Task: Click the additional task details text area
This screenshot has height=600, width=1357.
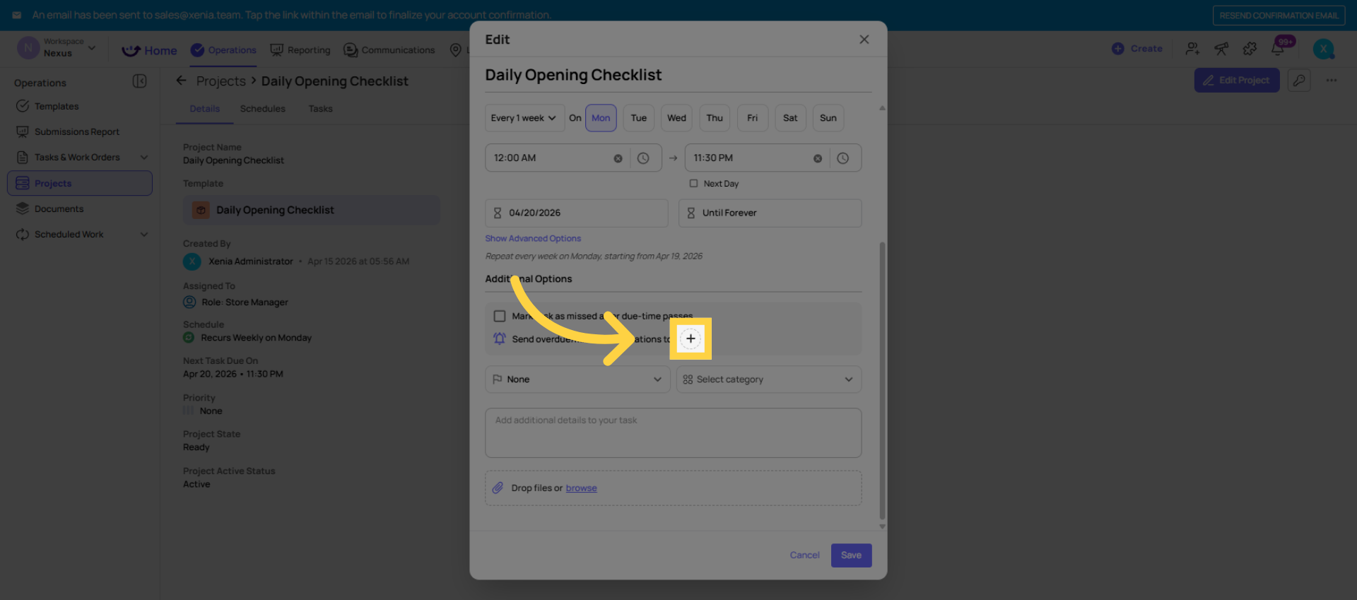Action: [x=673, y=433]
